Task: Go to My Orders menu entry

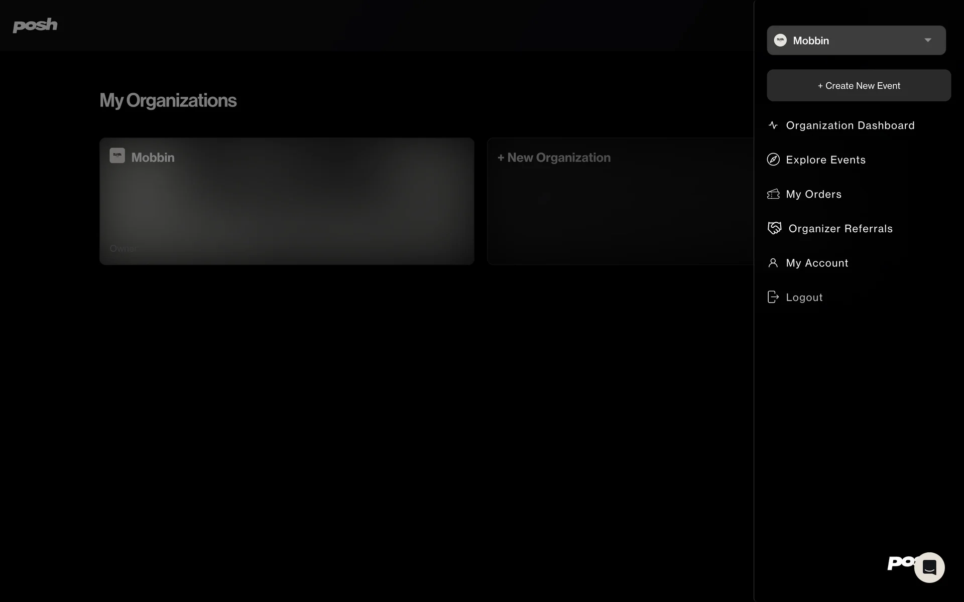Action: click(813, 194)
